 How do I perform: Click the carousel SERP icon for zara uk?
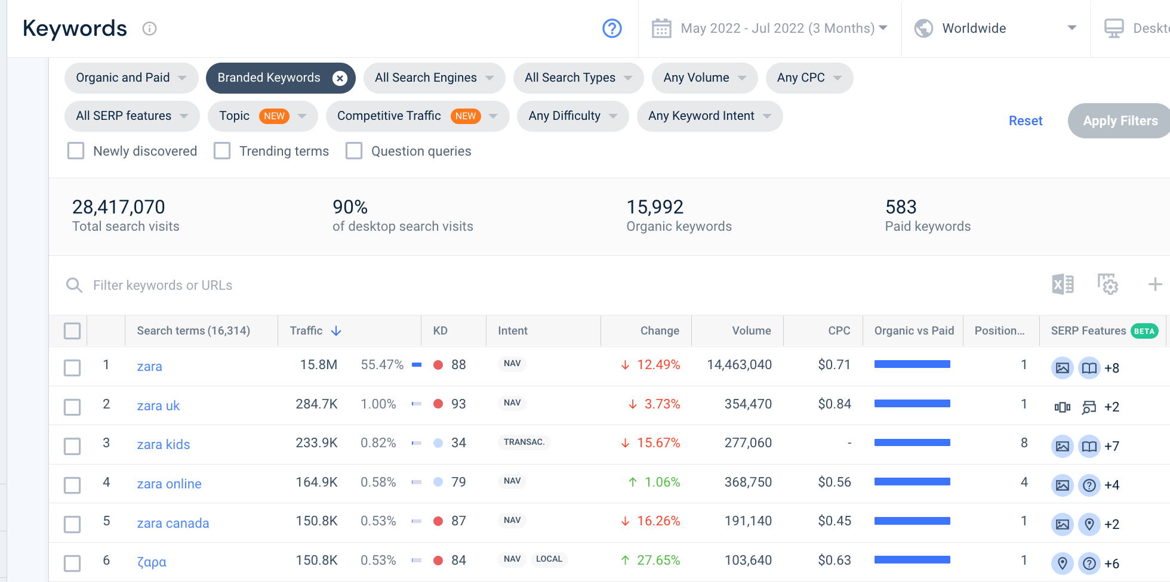tap(1063, 407)
